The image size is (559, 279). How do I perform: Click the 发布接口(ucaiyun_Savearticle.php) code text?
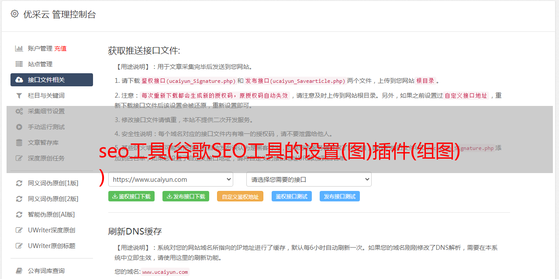[x=295, y=81]
